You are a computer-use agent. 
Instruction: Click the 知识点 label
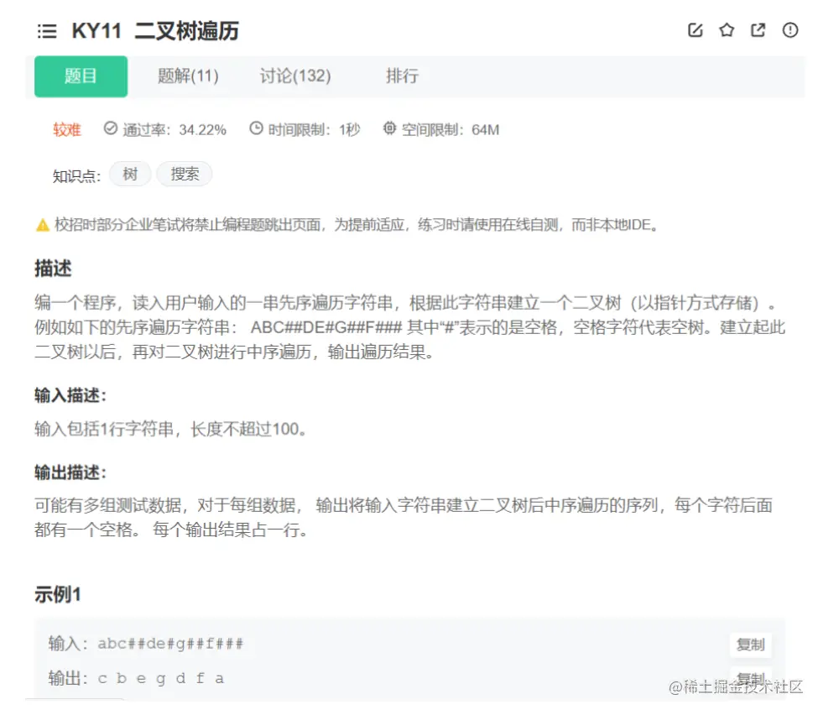(76, 176)
